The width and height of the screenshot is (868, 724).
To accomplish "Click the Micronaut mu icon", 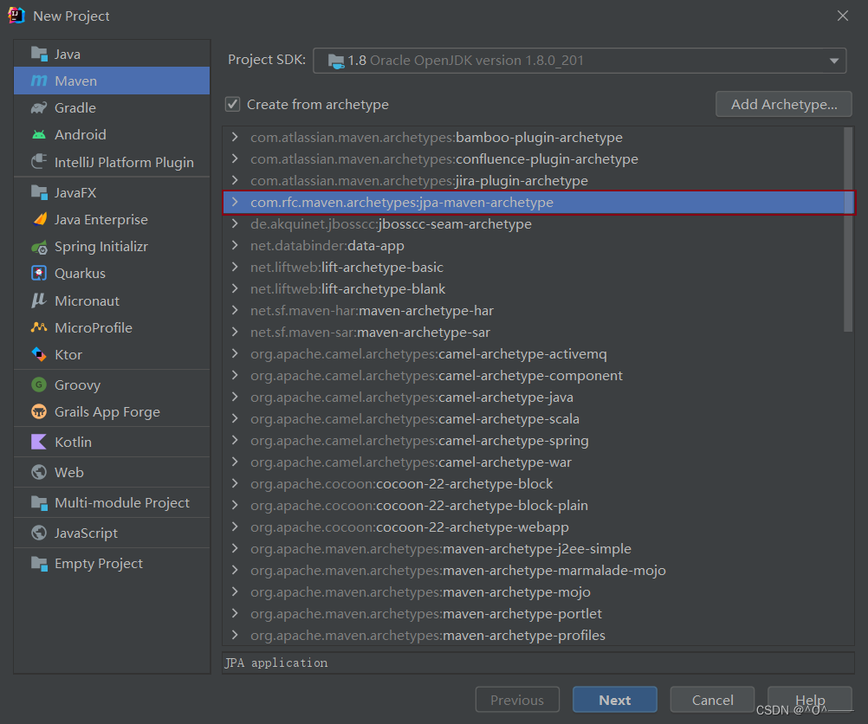I will pos(39,301).
